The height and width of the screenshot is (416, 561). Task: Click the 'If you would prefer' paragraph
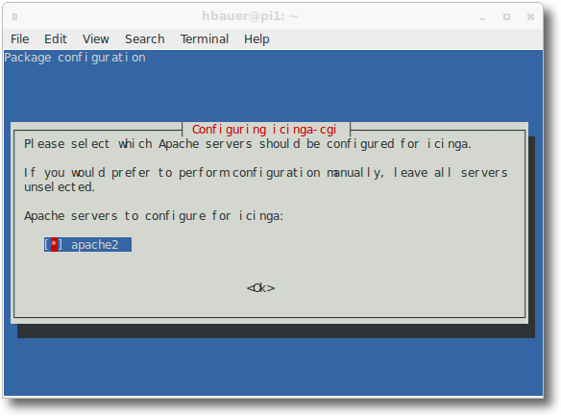pyautogui.click(x=266, y=180)
